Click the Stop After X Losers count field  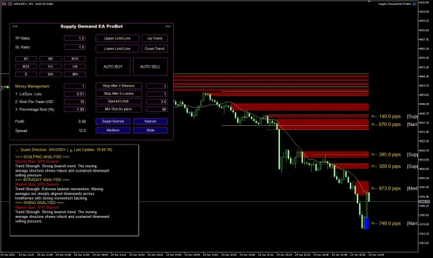[x=157, y=94]
